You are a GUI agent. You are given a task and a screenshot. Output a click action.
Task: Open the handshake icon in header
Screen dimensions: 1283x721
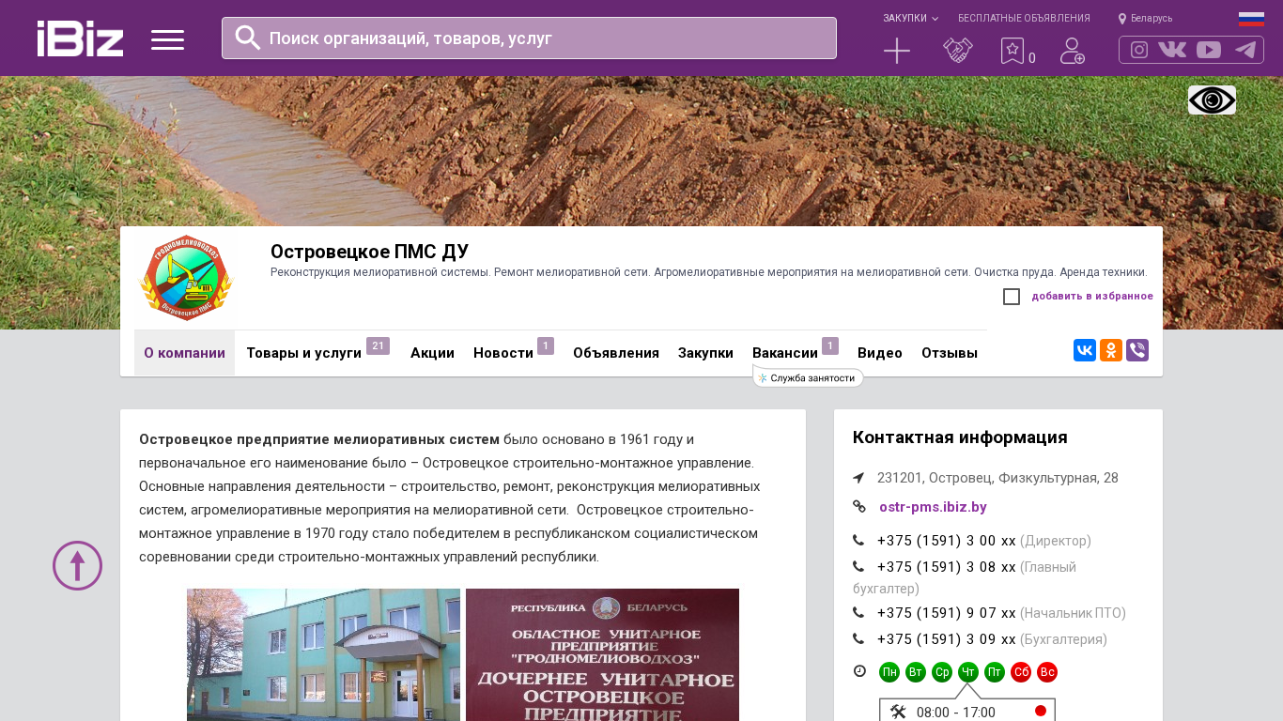958,51
